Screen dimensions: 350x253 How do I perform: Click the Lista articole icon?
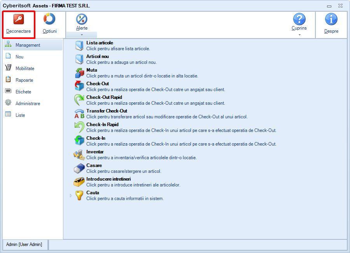pyautogui.click(x=79, y=46)
